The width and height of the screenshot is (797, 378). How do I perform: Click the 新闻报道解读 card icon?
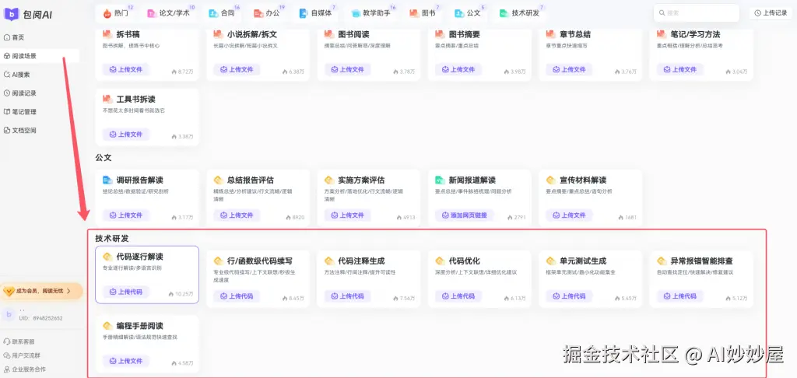tap(440, 180)
